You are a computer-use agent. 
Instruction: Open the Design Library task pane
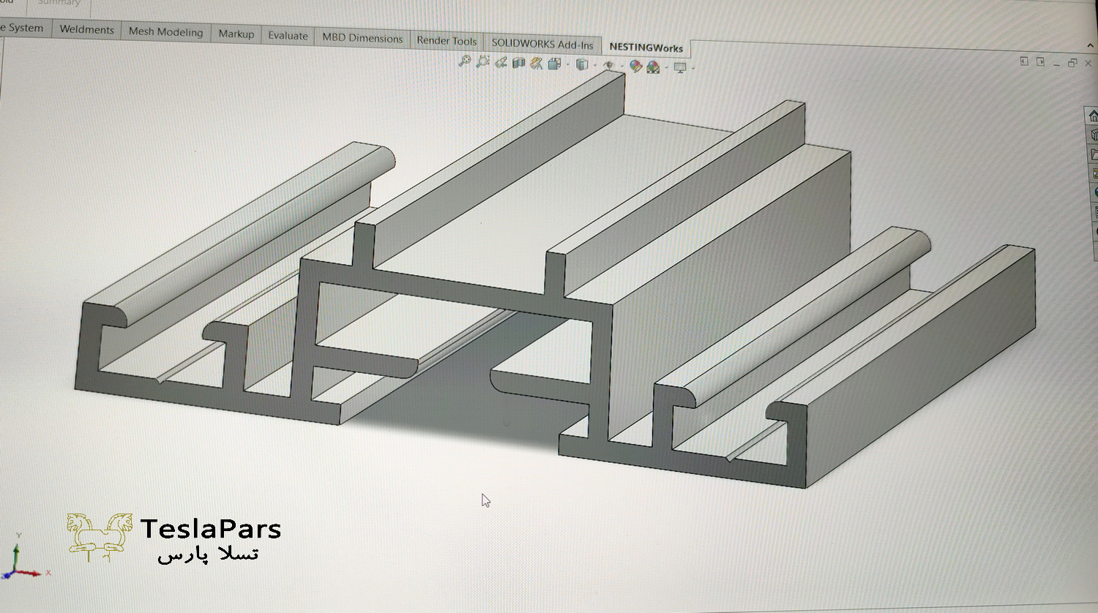pyautogui.click(x=1094, y=135)
